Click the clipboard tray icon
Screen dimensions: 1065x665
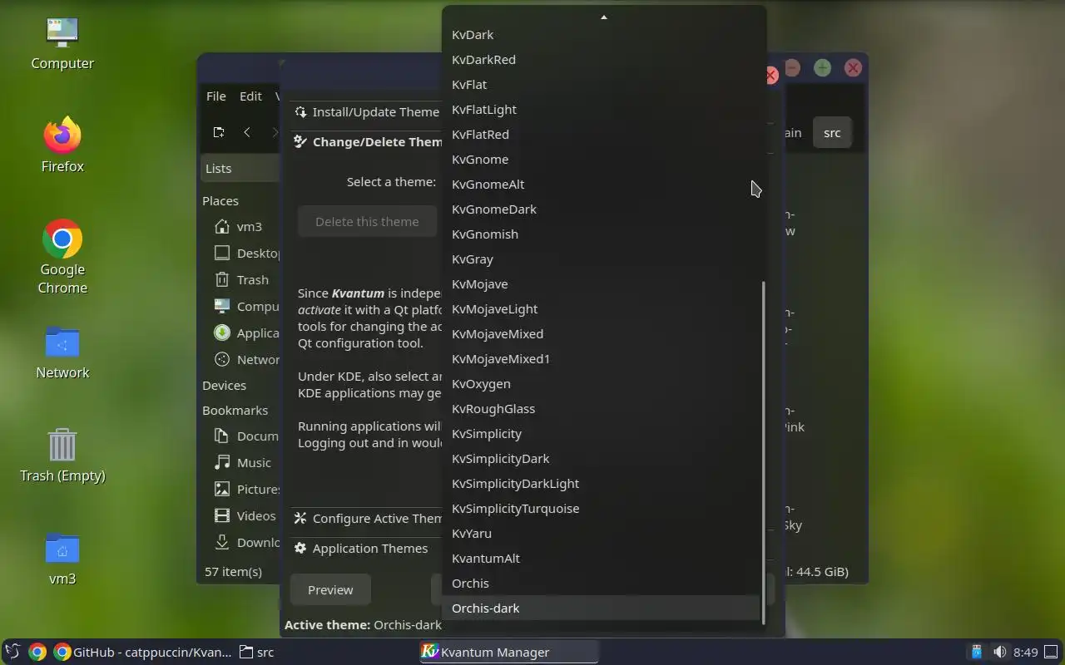[977, 653]
